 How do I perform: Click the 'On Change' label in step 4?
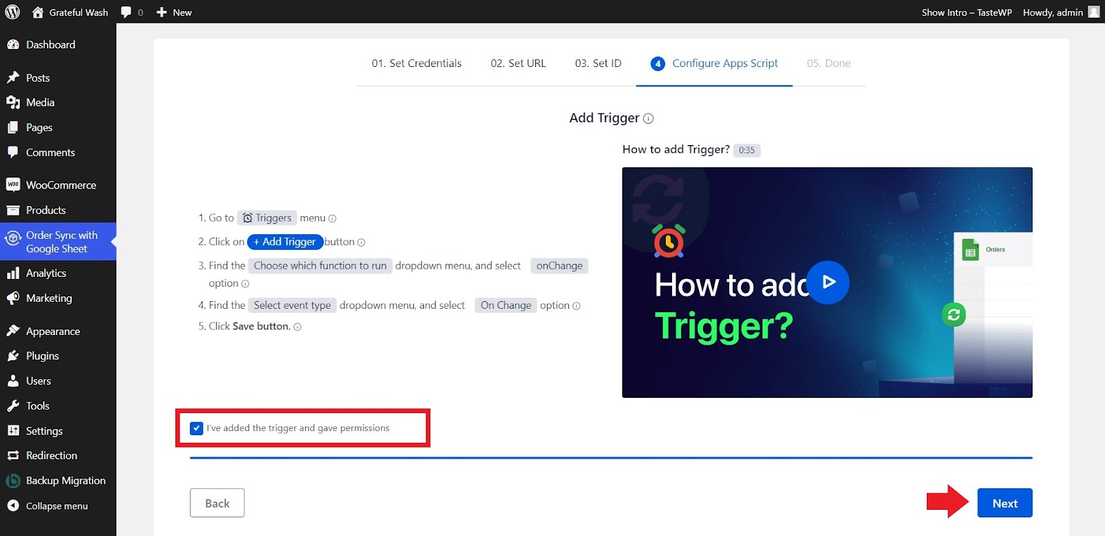click(x=506, y=305)
